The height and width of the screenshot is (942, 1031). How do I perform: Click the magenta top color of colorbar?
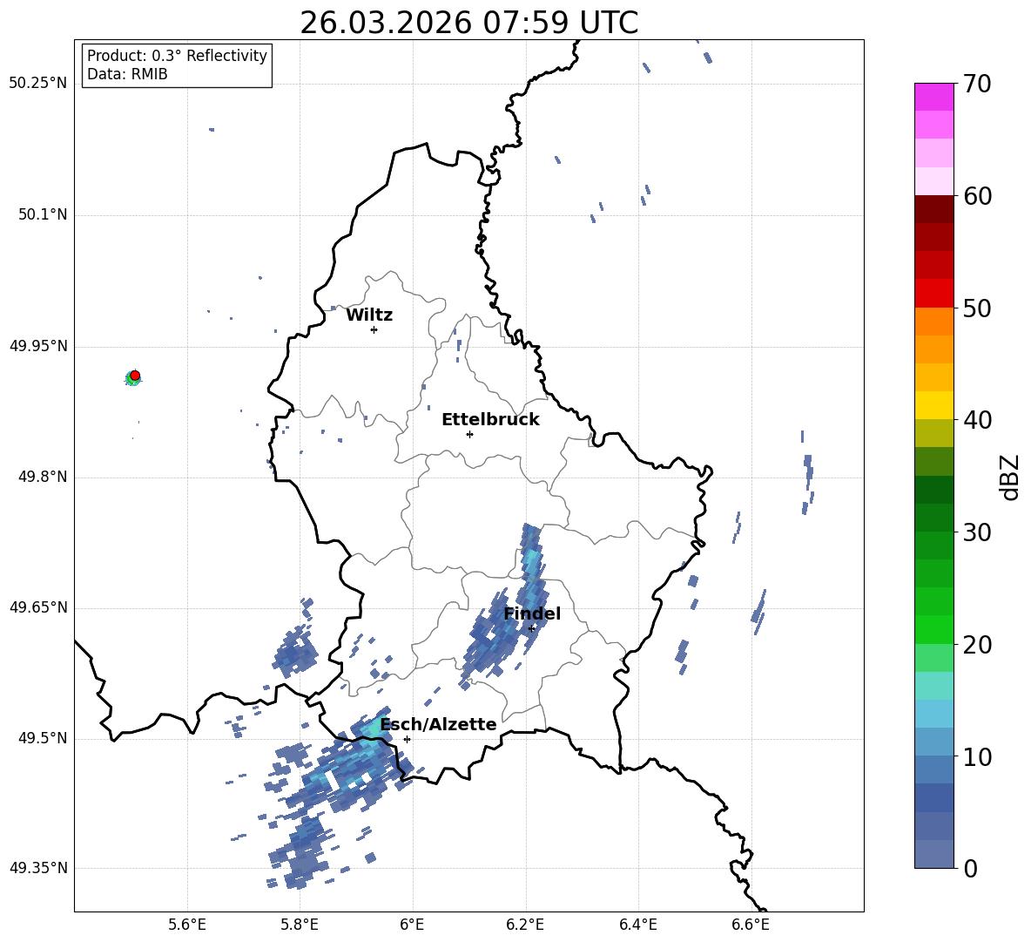[x=933, y=97]
